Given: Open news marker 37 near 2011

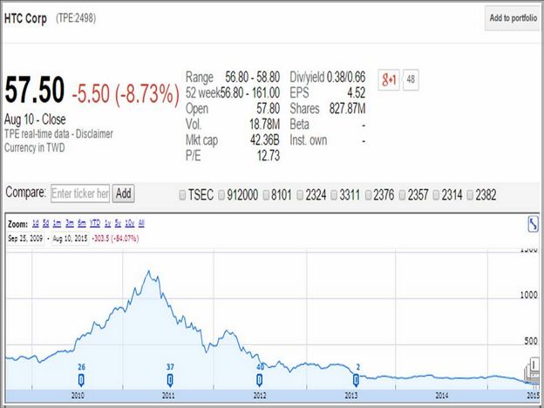Looking at the screenshot, I should 170,380.
